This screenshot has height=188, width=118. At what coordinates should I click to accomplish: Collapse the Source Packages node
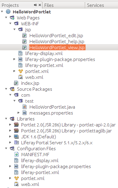pos(6,89)
